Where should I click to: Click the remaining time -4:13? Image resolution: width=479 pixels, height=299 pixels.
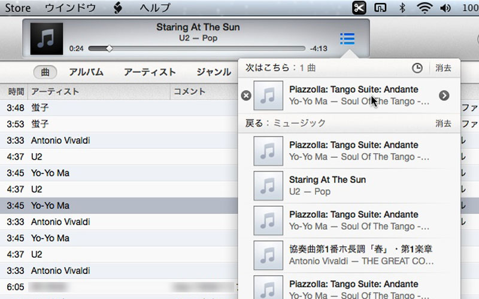pyautogui.click(x=319, y=48)
